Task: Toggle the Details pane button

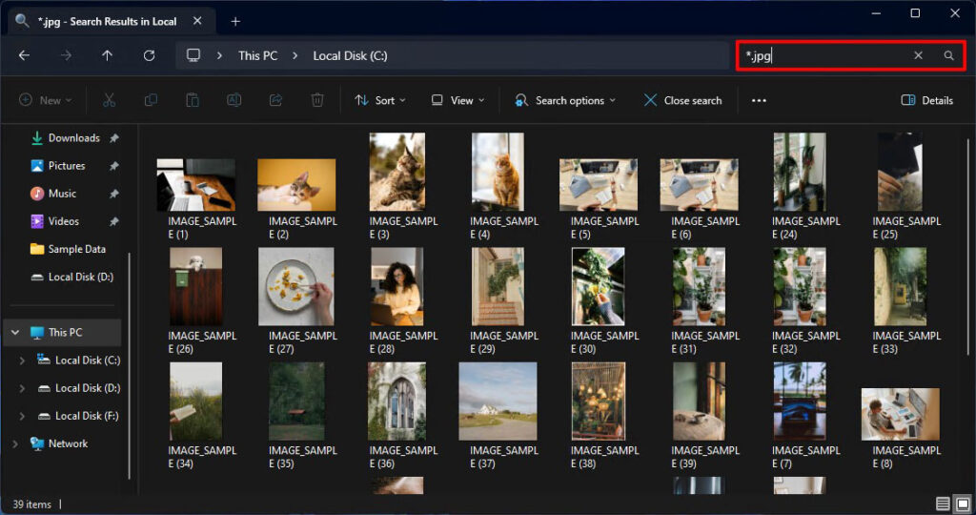Action: coord(926,100)
